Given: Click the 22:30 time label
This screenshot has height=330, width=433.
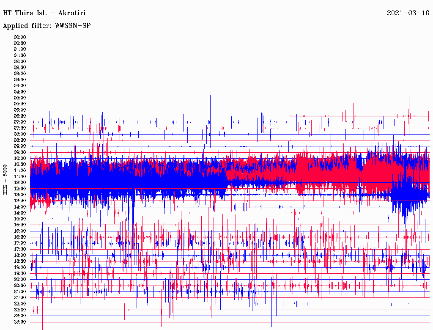Looking at the screenshot, I should coord(20,310).
